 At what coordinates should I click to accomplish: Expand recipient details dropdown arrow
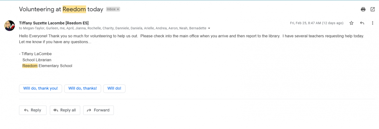209,28
